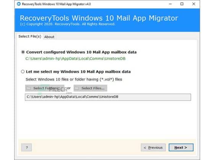The height and width of the screenshot is (160, 214).
Task: Click the folder icon on Select Files button
Action: point(77,88)
